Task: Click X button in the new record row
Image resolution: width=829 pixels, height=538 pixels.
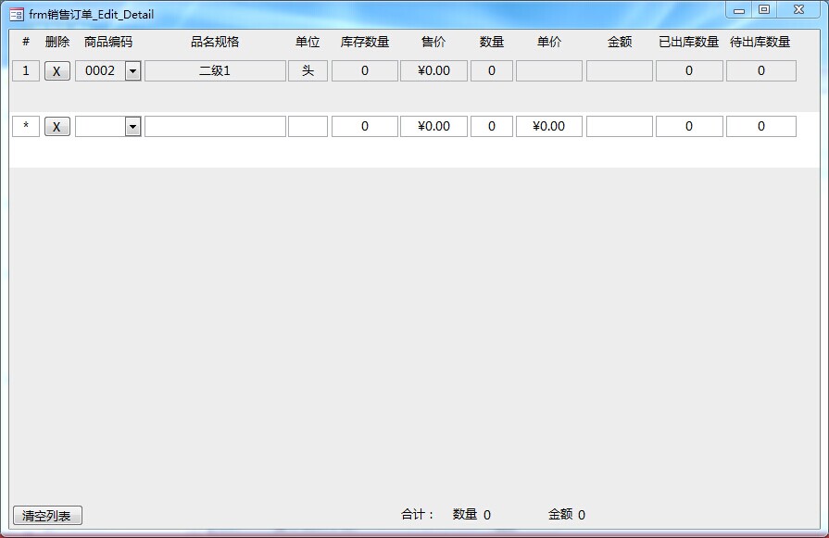Action: click(x=57, y=126)
